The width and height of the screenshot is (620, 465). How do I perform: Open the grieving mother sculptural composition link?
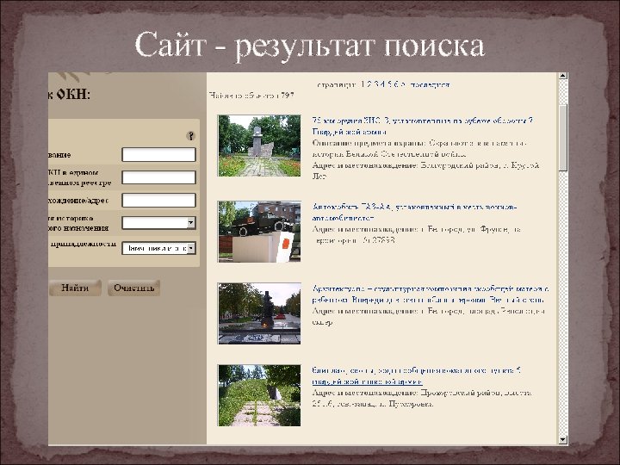pyautogui.click(x=431, y=294)
